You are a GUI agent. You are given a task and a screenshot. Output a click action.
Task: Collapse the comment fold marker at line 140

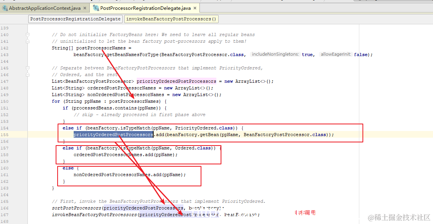point(27,35)
